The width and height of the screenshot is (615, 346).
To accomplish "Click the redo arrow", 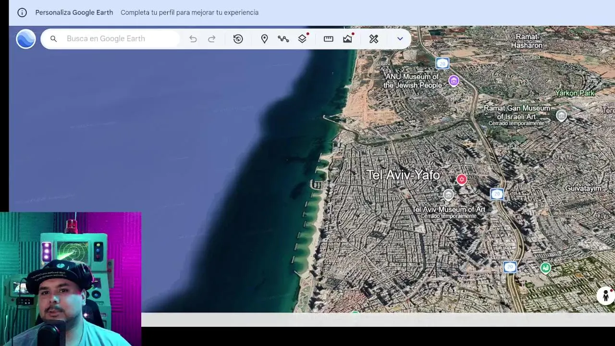I will (x=211, y=39).
